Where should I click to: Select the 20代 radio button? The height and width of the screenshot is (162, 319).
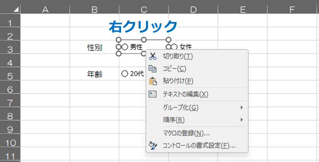124,74
